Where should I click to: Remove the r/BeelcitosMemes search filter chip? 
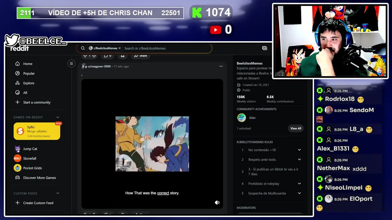(119, 48)
